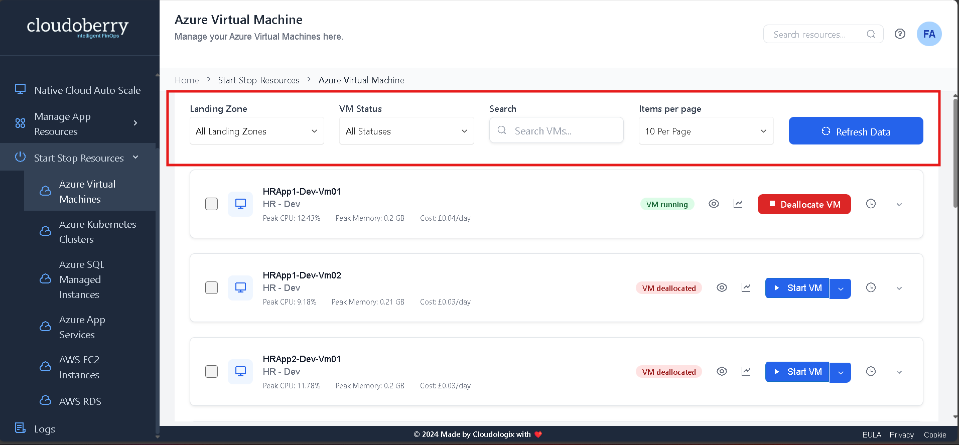Open the Cookie footer link
The image size is (959, 445).
click(935, 435)
